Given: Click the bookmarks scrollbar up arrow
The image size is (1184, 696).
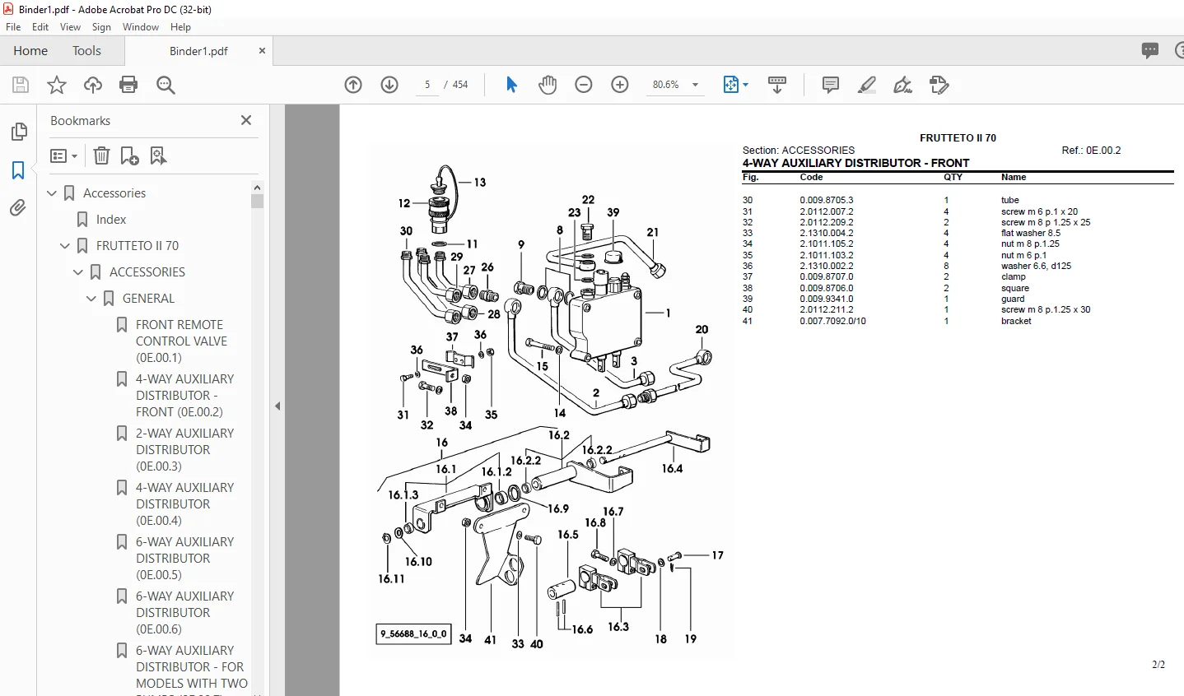Looking at the screenshot, I should (258, 188).
